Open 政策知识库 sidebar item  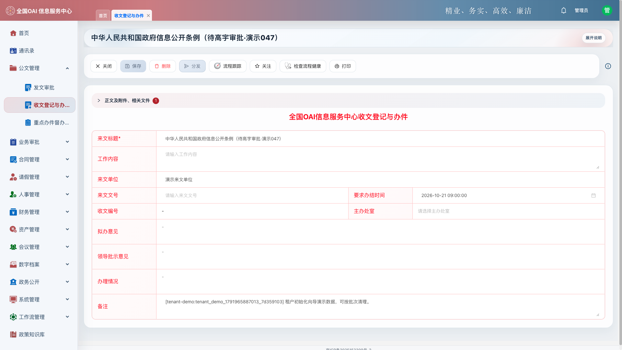[x=40, y=334]
